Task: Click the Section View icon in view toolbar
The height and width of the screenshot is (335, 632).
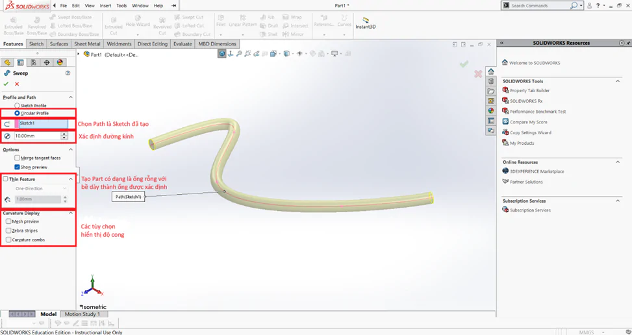Action: (257, 53)
